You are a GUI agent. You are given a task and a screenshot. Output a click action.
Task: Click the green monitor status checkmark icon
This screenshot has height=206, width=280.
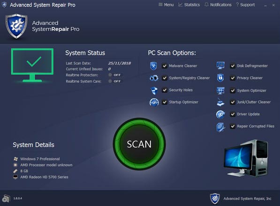(32, 65)
